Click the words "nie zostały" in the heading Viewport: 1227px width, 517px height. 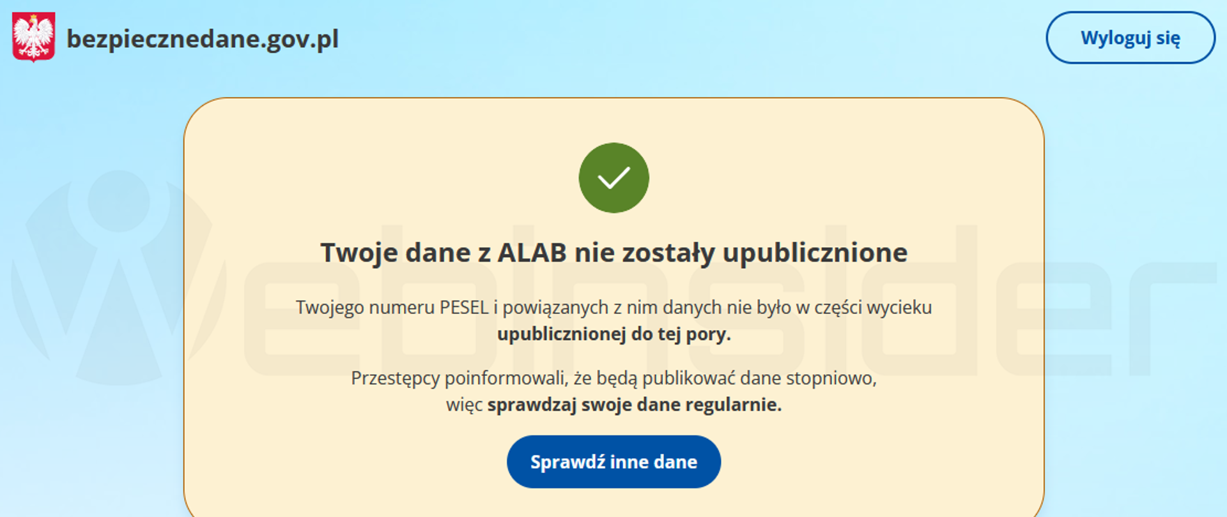point(645,253)
